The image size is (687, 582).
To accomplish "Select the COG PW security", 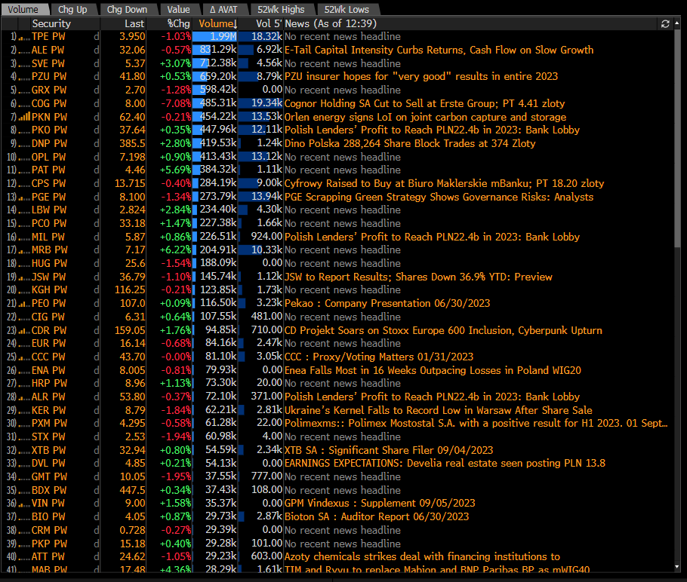I will 48,104.
